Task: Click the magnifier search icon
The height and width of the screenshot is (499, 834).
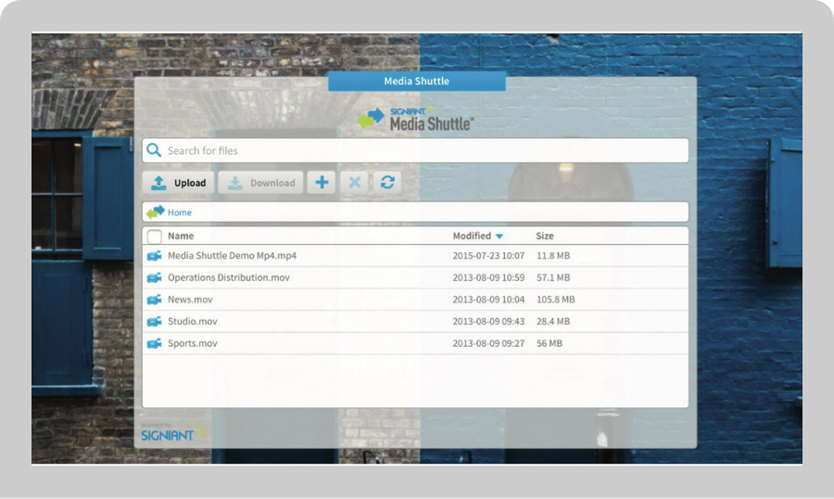Action: pos(155,150)
